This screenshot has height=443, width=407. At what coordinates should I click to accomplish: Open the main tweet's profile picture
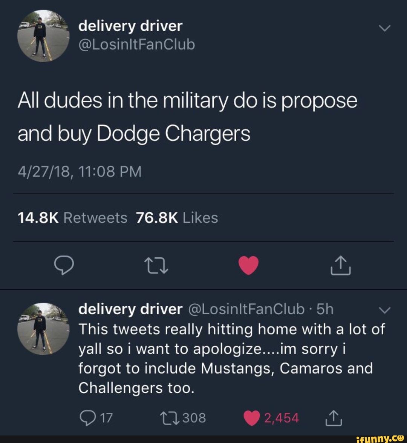click(x=43, y=35)
